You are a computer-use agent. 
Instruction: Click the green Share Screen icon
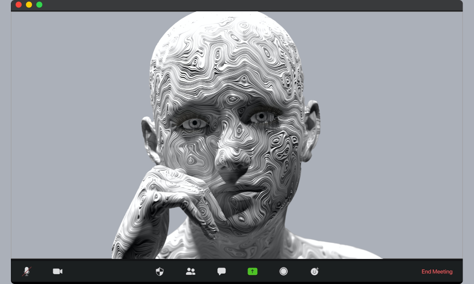pyautogui.click(x=252, y=271)
